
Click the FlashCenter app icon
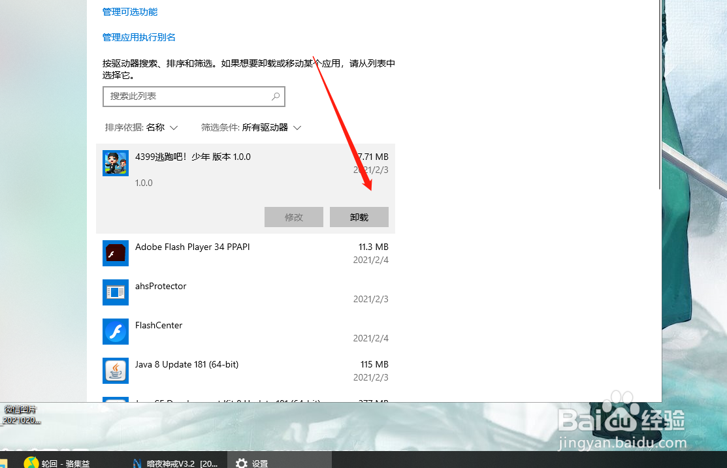116,332
